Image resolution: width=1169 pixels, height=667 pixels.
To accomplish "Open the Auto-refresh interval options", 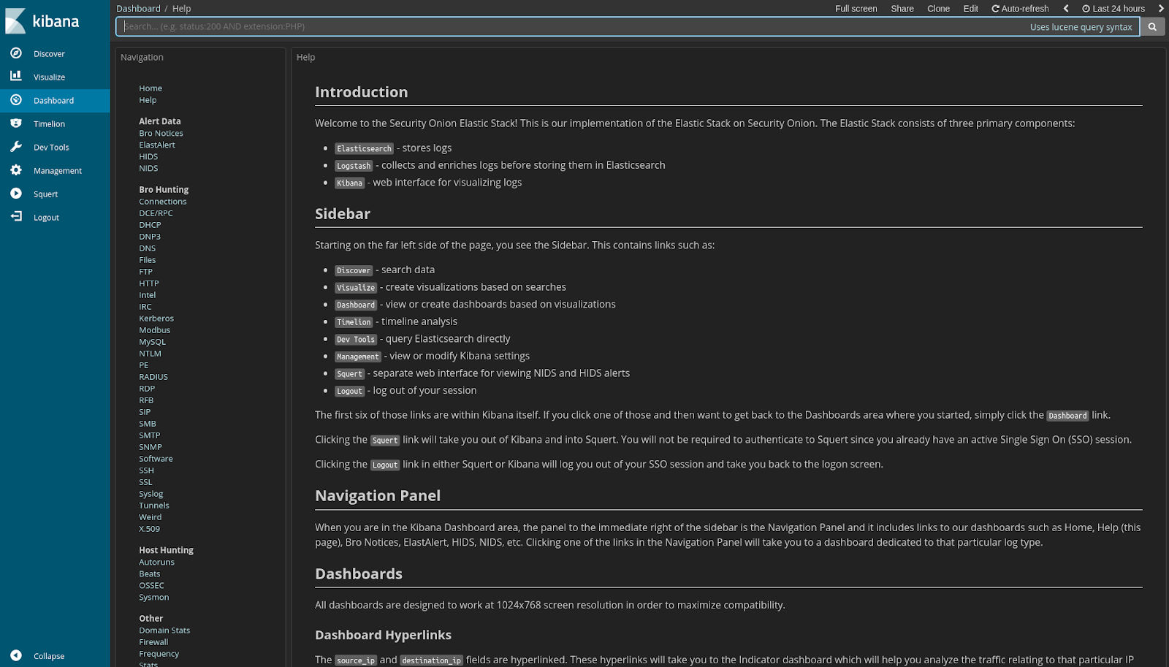I will point(1020,9).
